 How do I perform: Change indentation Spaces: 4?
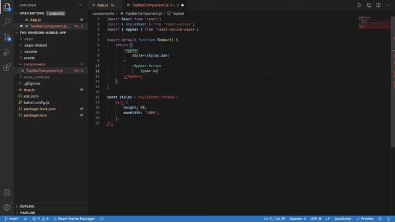click(297, 219)
